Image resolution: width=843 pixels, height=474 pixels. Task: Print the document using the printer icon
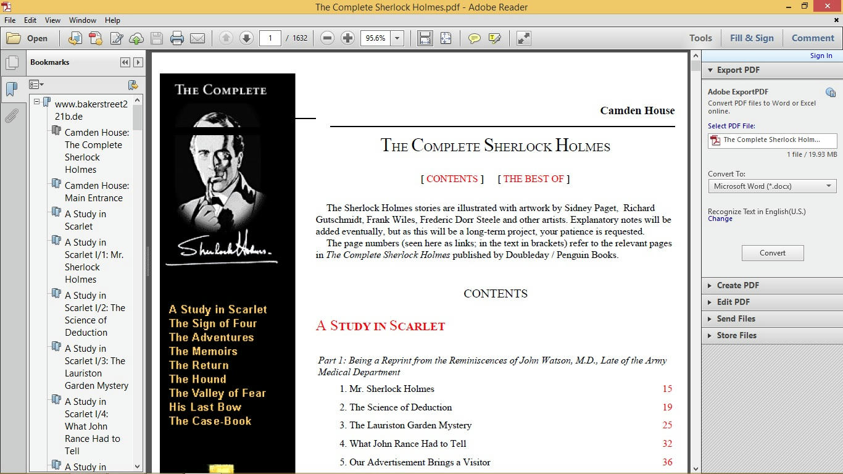tap(177, 38)
